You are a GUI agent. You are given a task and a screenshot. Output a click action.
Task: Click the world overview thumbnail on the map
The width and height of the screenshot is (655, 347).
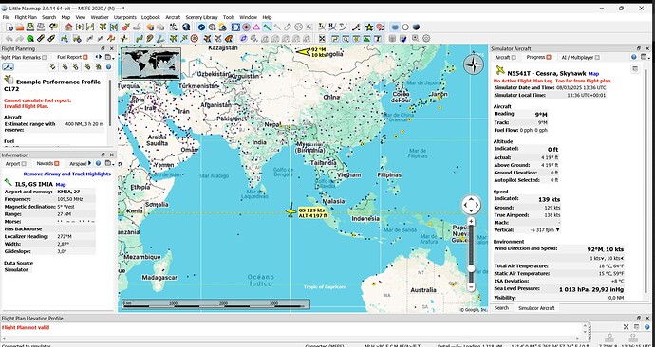coord(151,64)
